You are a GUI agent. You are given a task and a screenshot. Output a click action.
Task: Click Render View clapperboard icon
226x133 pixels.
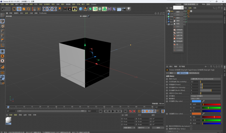65,9
